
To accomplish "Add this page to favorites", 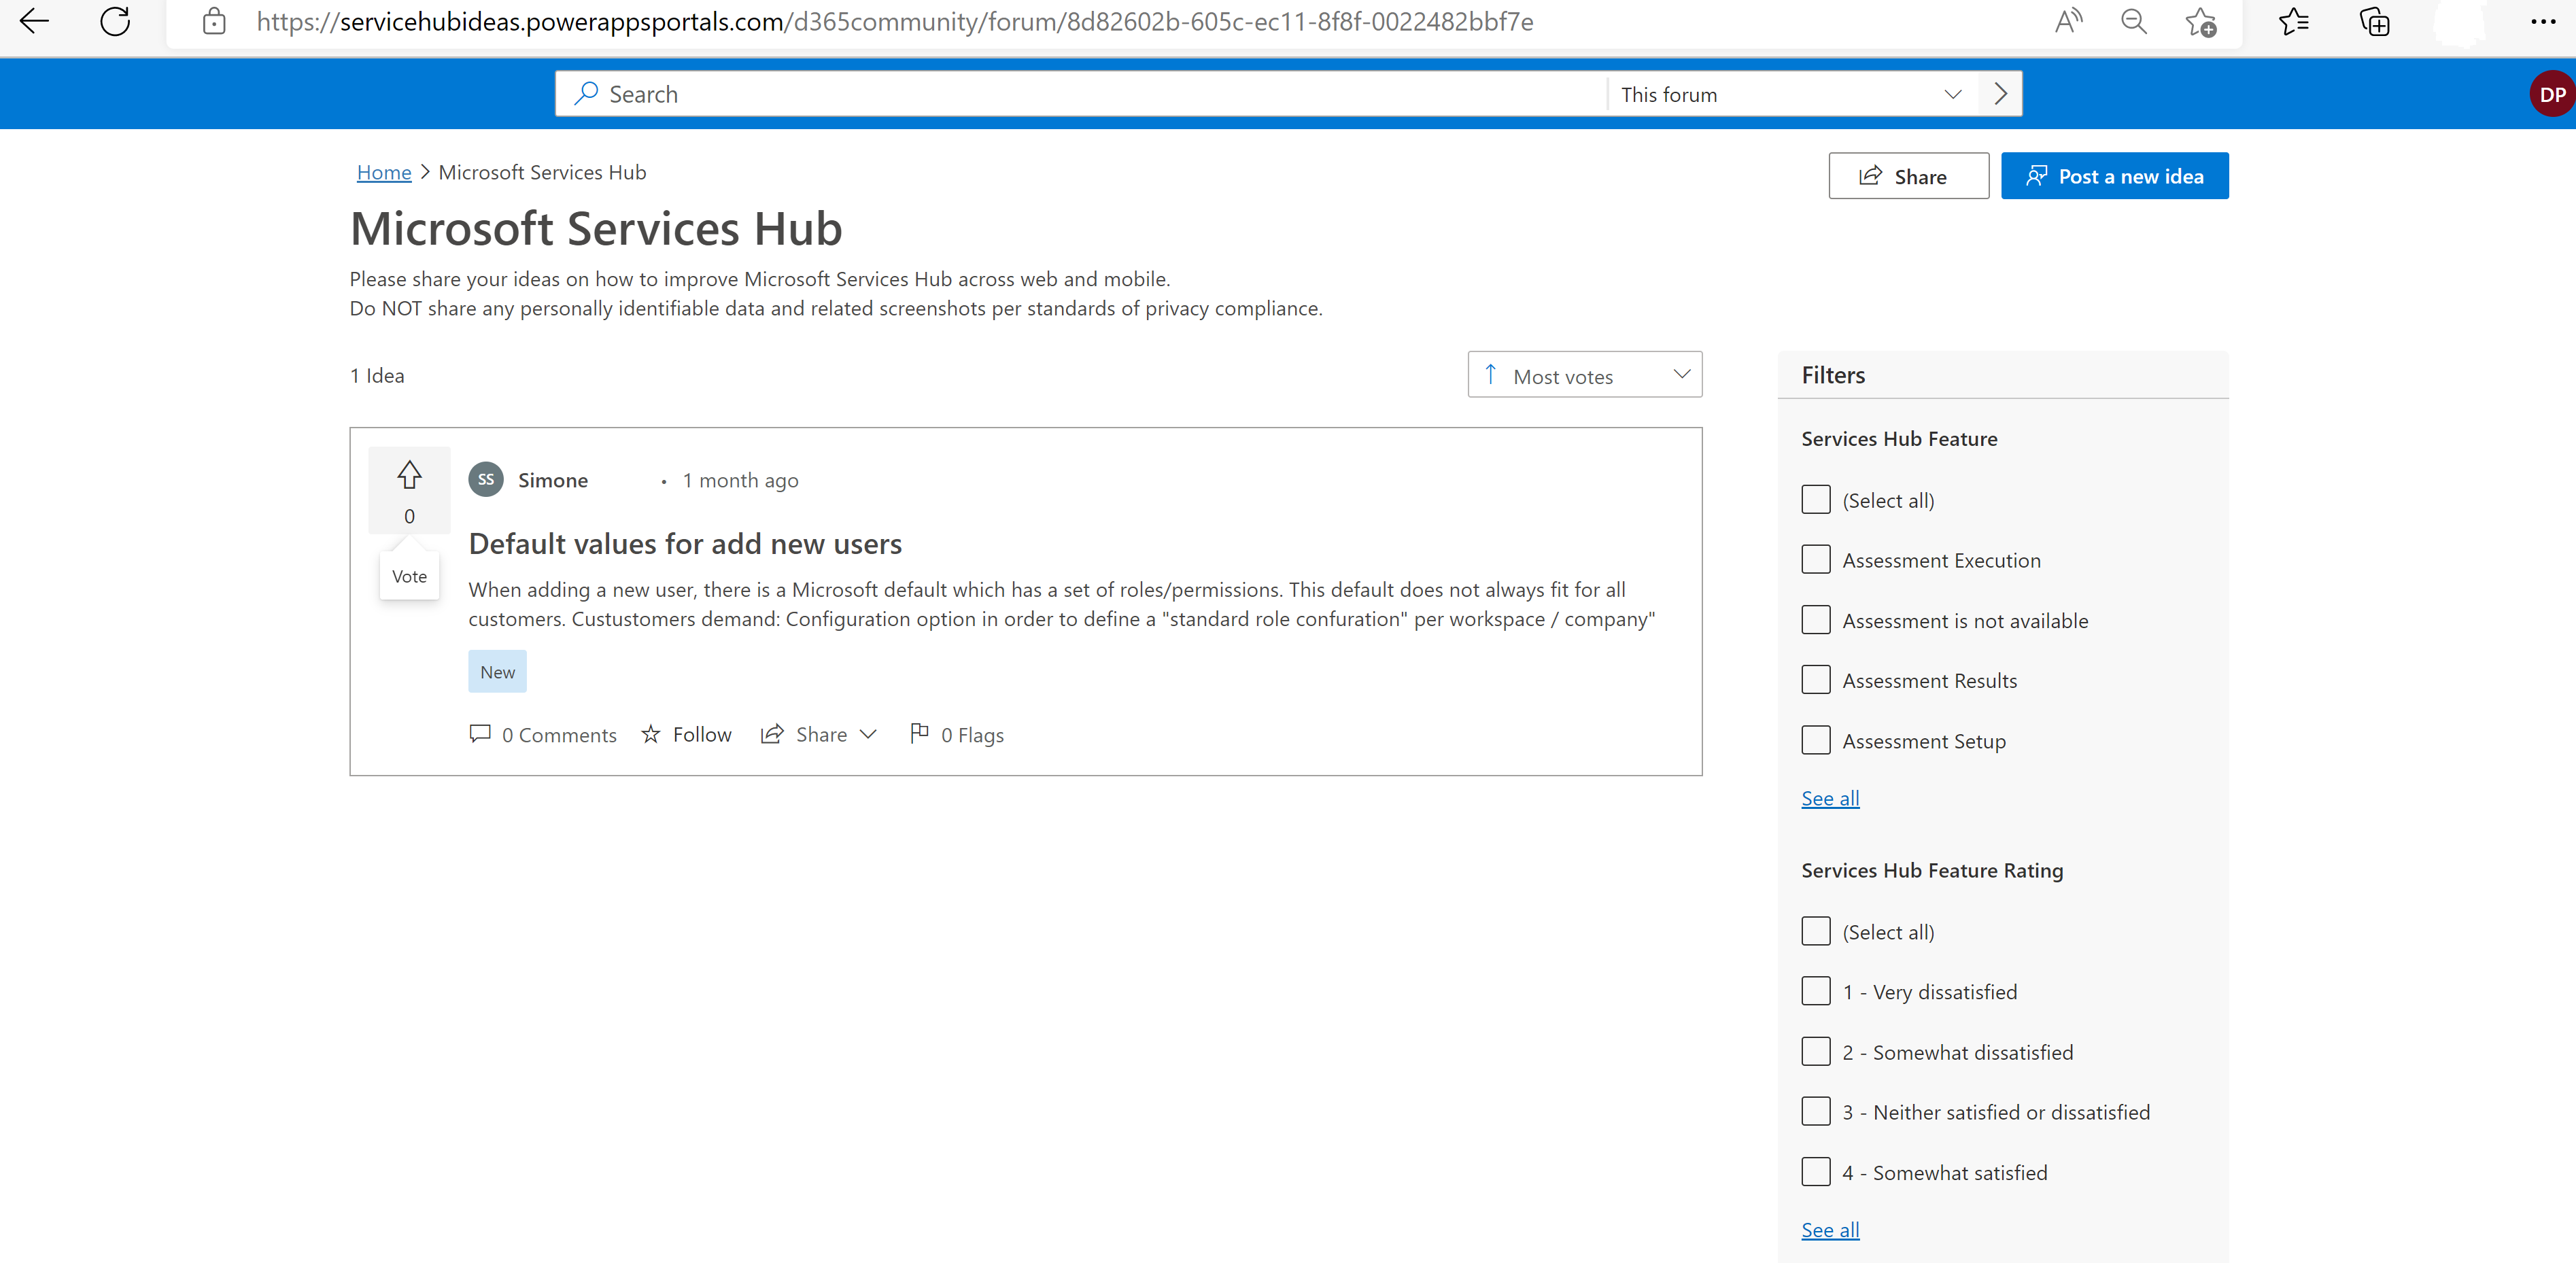I will point(2200,21).
